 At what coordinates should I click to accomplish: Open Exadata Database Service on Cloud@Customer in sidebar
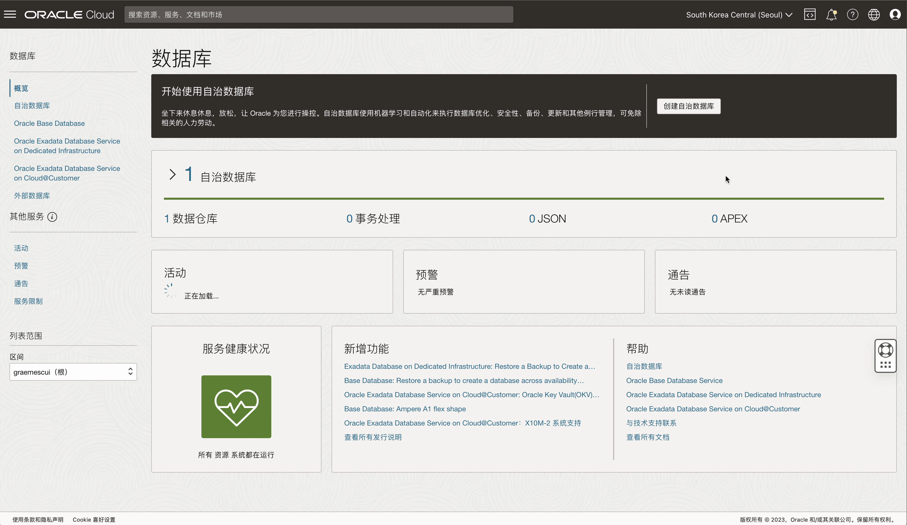click(x=67, y=173)
